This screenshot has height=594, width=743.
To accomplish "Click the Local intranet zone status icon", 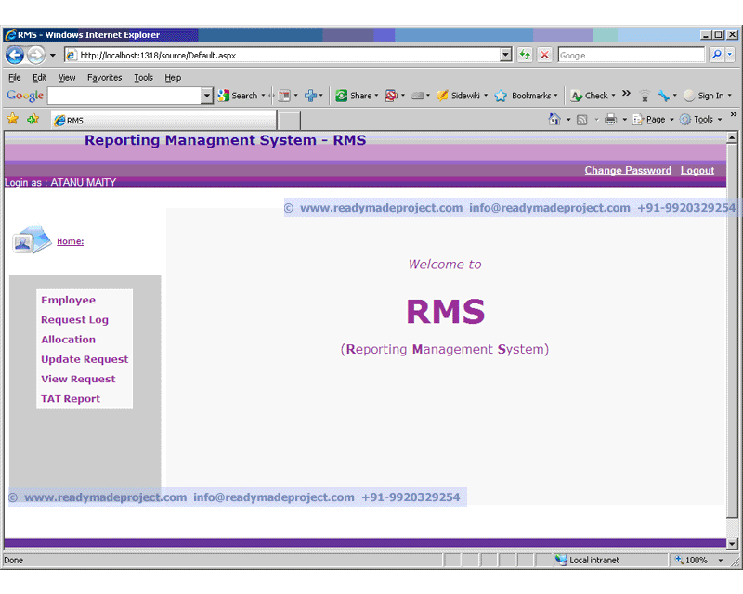I will tap(561, 560).
